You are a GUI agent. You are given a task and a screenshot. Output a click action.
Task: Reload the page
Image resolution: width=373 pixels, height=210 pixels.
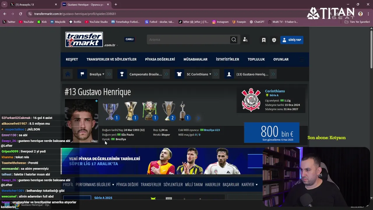click(x=20, y=14)
